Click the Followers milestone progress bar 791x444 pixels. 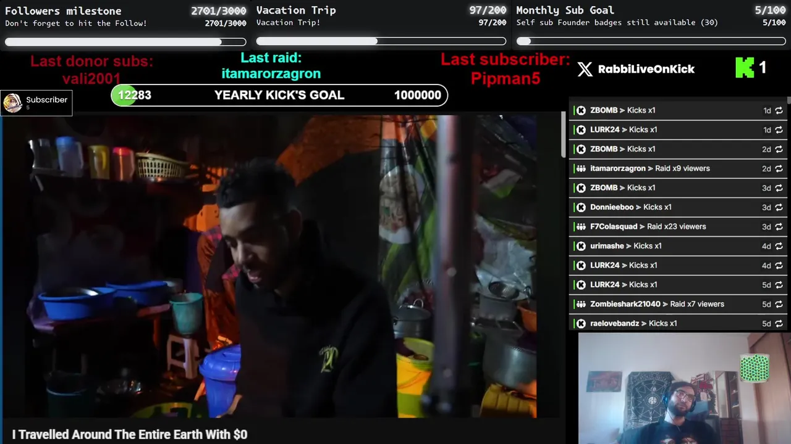125,42
